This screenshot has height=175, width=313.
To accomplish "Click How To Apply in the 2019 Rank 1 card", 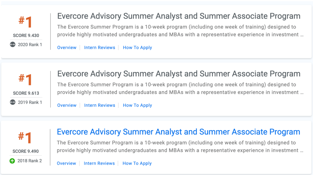I will (137, 105).
